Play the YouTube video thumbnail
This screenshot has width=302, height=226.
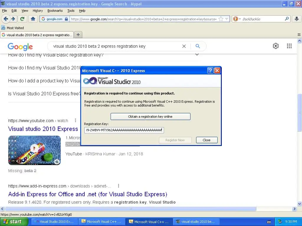point(35,150)
